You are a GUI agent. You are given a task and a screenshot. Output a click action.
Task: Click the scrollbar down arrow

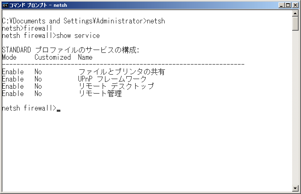[x=295, y=188]
